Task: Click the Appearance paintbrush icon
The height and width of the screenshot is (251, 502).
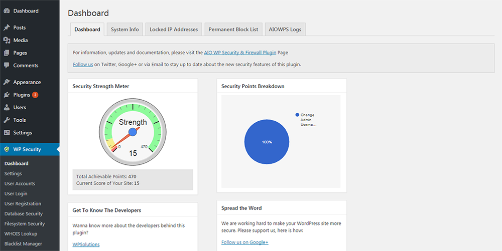Action: pos(7,82)
